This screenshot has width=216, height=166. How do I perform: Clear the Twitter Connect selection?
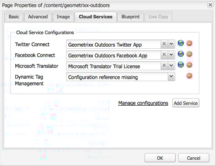[x=164, y=44]
